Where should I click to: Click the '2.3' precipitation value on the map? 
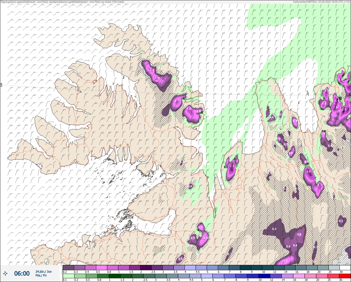(335, 108)
